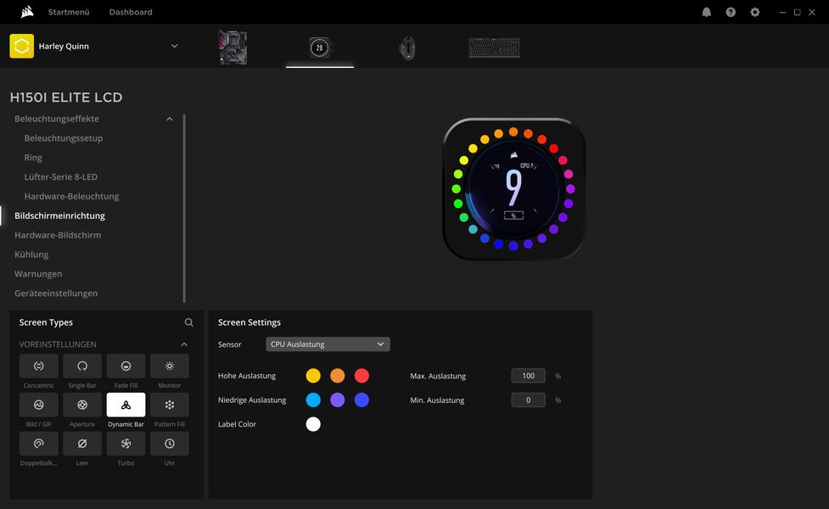Click the Screen Types heading
The width and height of the screenshot is (829, 509).
coord(46,322)
